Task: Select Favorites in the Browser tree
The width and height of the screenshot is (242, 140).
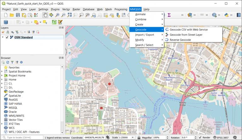Action: coord(14,68)
